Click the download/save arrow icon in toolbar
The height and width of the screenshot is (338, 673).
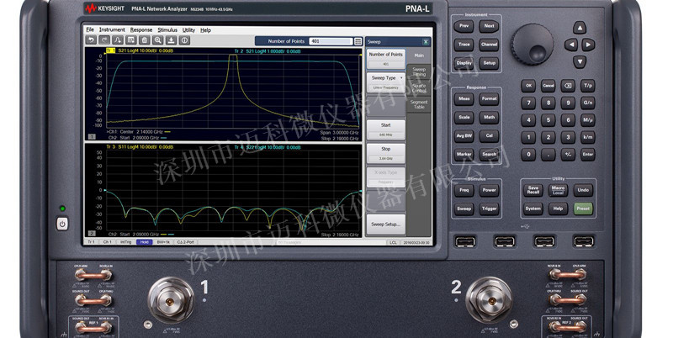172,40
